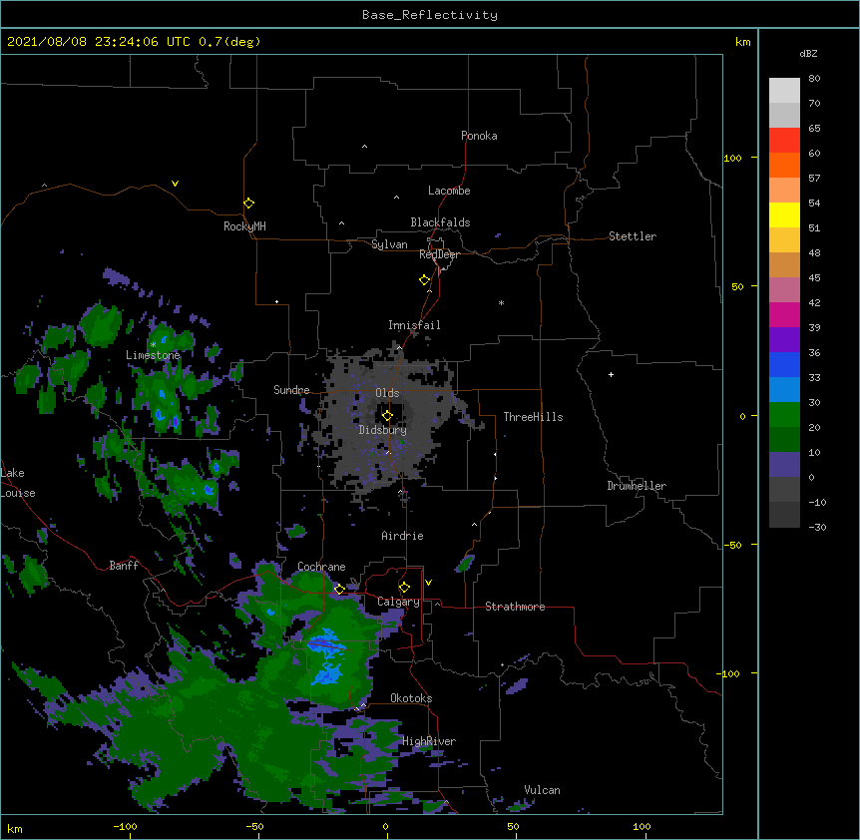Click the yellow radar marker near Didsbury
860x840 pixels.
click(387, 415)
